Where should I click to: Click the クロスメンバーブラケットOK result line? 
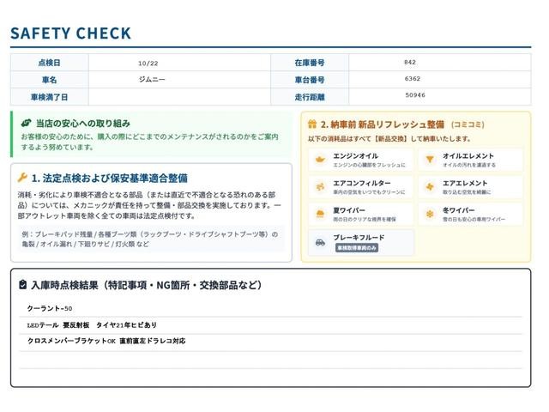pyautogui.click(x=106, y=341)
